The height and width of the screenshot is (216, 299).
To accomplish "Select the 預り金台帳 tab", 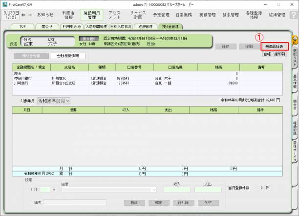I will pyautogui.click(x=29, y=56).
